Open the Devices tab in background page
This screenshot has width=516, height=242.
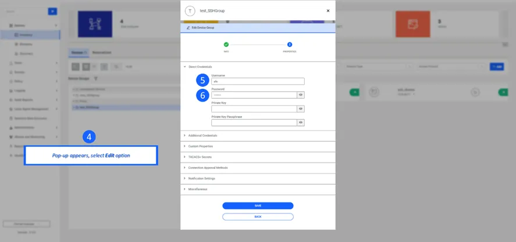79,53
